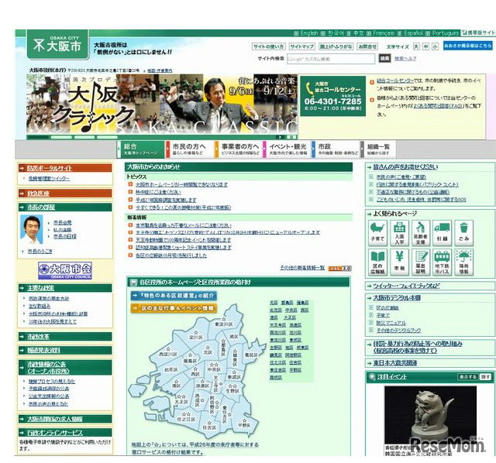
Task: Open ツイッター・フェイスブックなど link
Action: coord(406,286)
